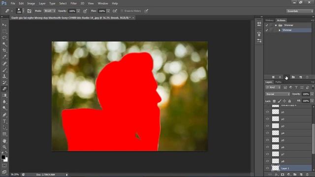Stop action recording in Actions panel
Viewport: 315px width, 177px height.
273,77
